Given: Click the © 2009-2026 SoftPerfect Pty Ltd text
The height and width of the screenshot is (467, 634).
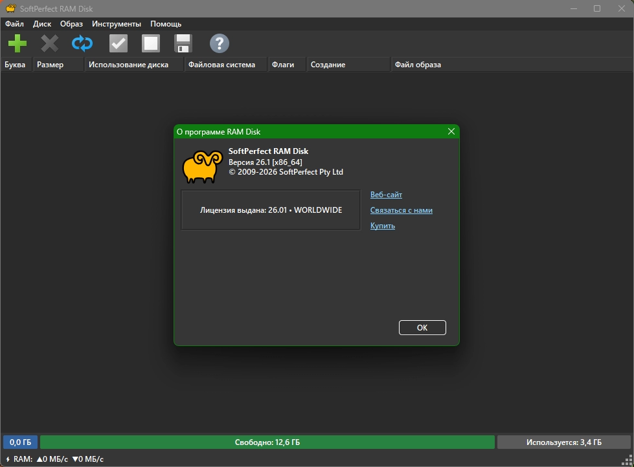Looking at the screenshot, I should pyautogui.click(x=286, y=172).
